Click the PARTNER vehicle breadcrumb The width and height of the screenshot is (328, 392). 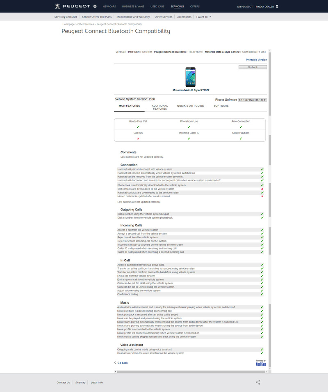coord(134,52)
